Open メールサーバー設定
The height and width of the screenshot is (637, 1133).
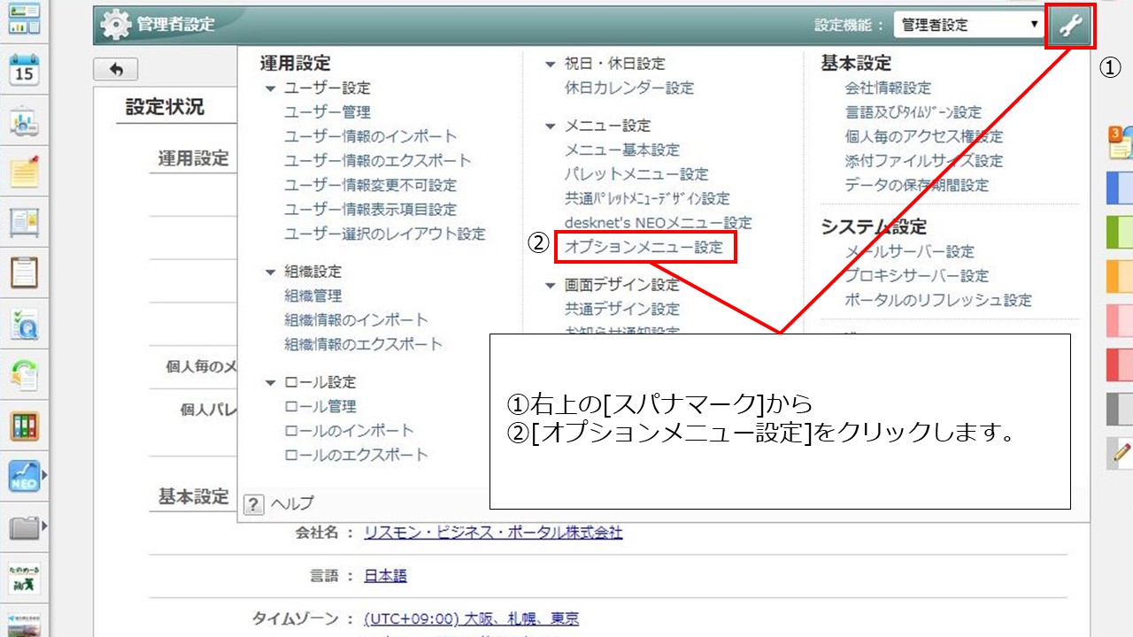[910, 251]
